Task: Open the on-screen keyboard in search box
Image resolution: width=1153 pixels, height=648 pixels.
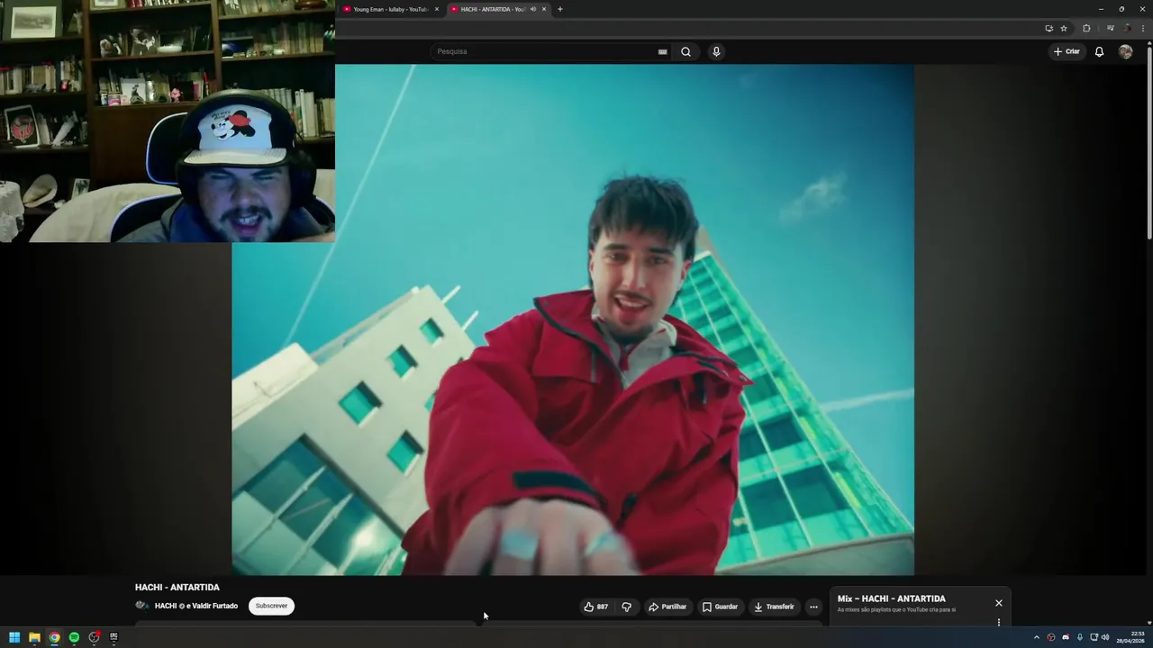Action: (x=663, y=51)
